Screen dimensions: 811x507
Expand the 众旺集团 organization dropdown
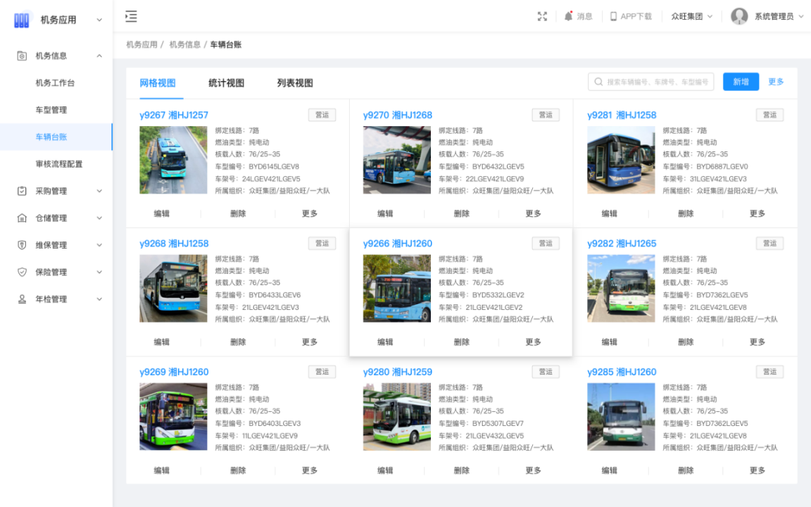click(x=691, y=16)
